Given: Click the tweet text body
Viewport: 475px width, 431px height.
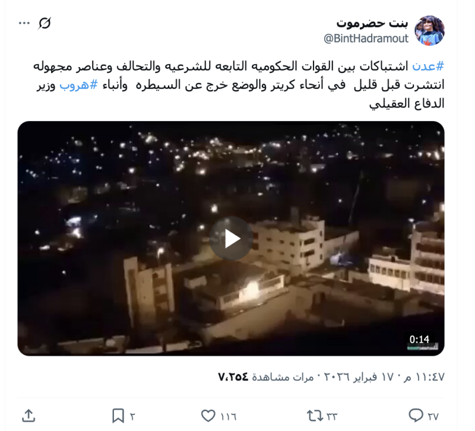Looking at the screenshot, I should click(239, 85).
